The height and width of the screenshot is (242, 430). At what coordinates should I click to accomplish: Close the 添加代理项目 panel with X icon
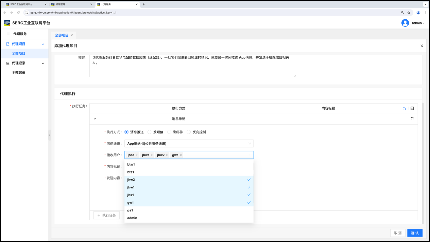point(422,46)
